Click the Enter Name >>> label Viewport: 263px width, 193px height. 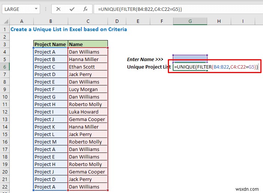(145, 60)
